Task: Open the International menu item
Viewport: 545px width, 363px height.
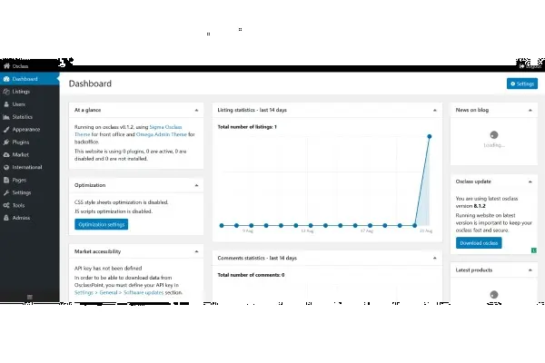Action: click(x=26, y=168)
